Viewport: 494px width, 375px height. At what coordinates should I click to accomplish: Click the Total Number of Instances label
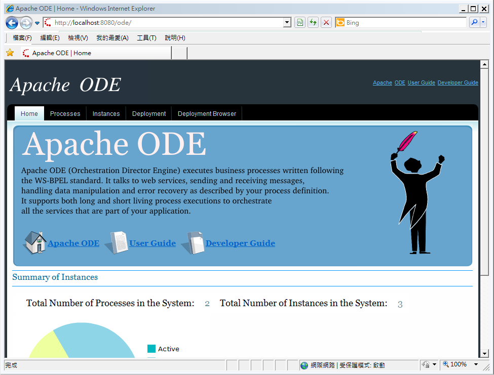(303, 303)
